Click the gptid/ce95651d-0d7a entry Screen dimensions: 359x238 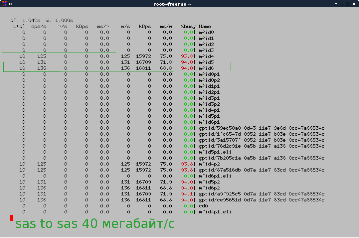[262, 200]
